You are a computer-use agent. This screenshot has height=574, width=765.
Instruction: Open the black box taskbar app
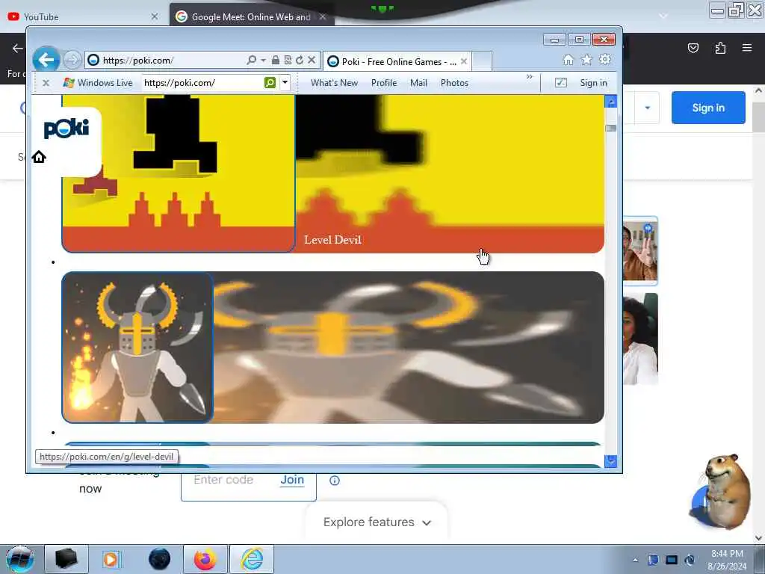tap(66, 559)
